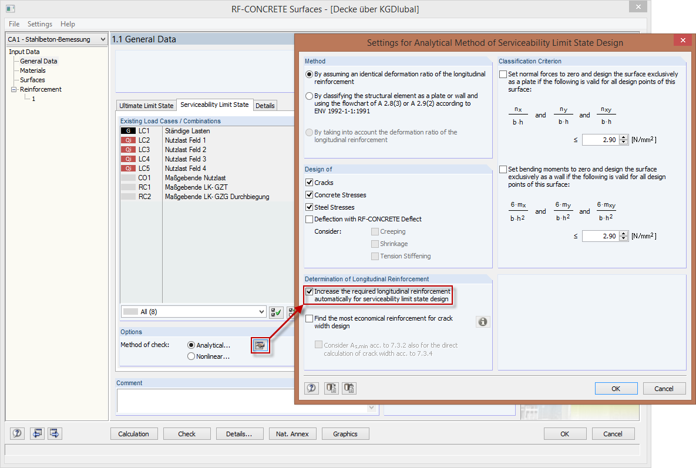
Task: Select Reinforcement item 1 in tree
Action: click(33, 99)
